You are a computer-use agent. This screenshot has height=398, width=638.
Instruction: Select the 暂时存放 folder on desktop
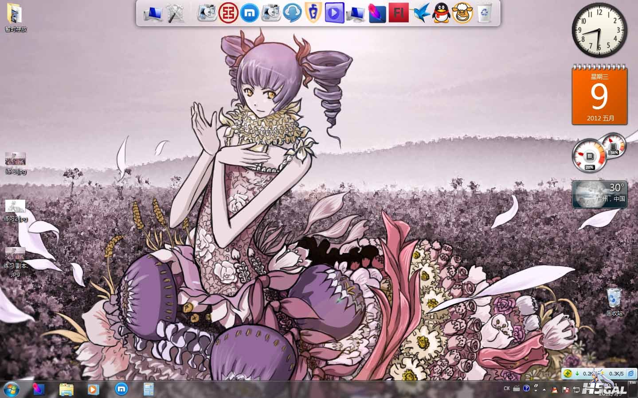click(16, 18)
